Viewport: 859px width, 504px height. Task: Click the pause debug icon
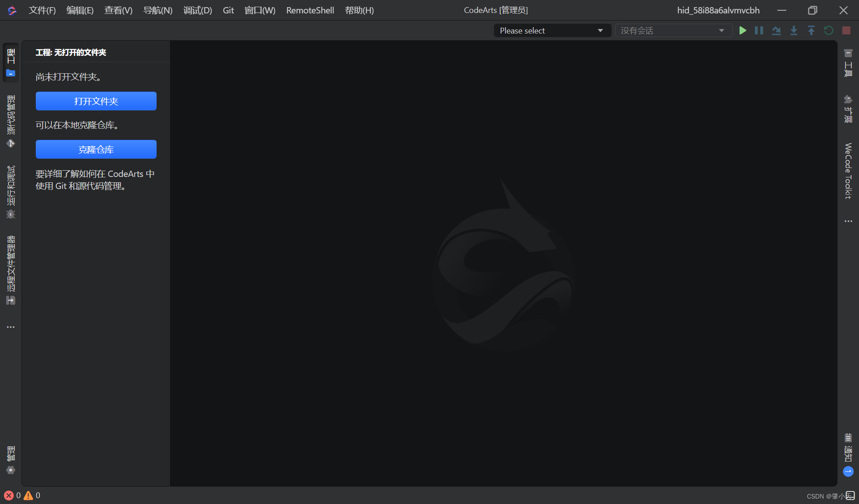coord(759,30)
